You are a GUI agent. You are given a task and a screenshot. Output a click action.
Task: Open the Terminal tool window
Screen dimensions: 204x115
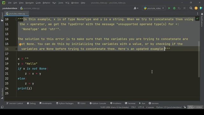point(130,103)
